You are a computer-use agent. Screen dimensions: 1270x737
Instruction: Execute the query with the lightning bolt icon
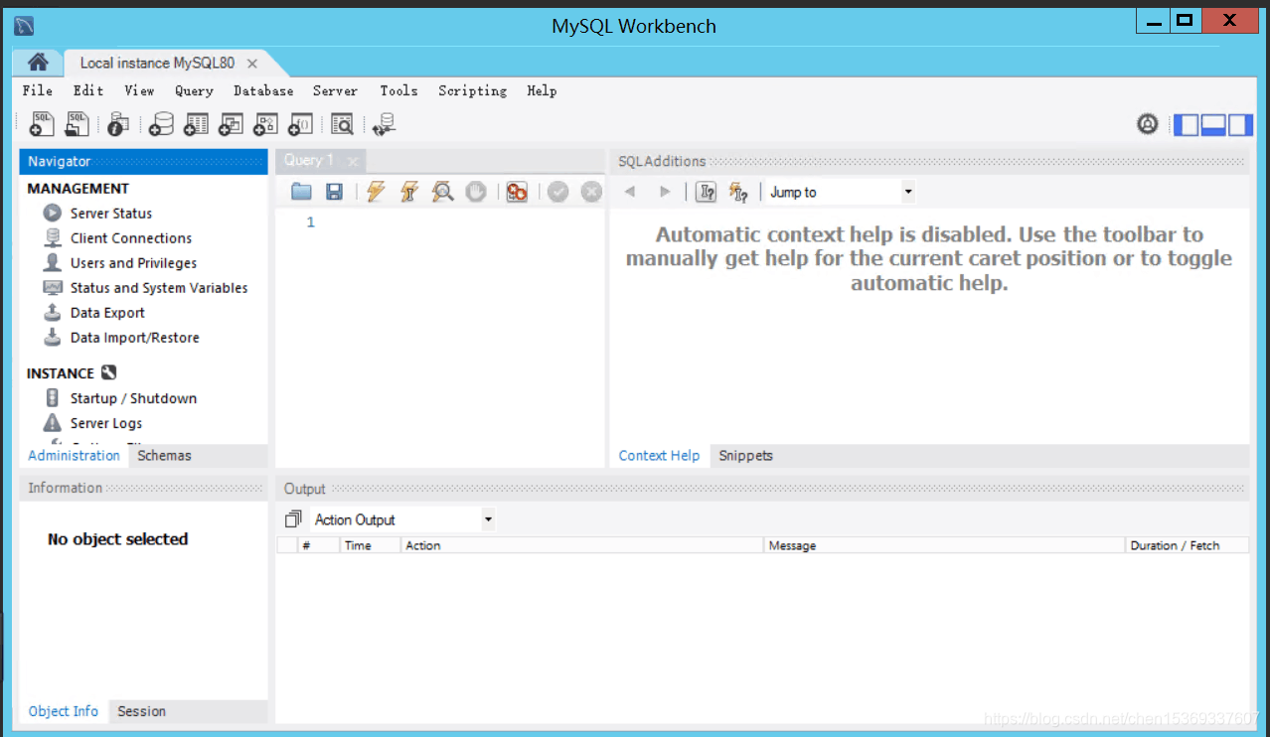coord(375,192)
